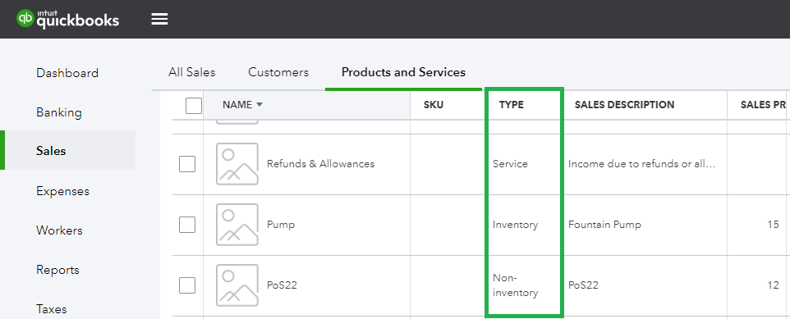This screenshot has height=319, width=790.
Task: Click the PoS22 item name
Action: pyautogui.click(x=282, y=285)
